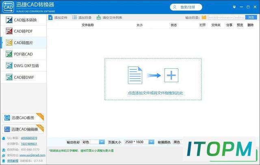The image size is (260, 165).
Task: Click the 文件夹 column header
Action: [216, 25]
